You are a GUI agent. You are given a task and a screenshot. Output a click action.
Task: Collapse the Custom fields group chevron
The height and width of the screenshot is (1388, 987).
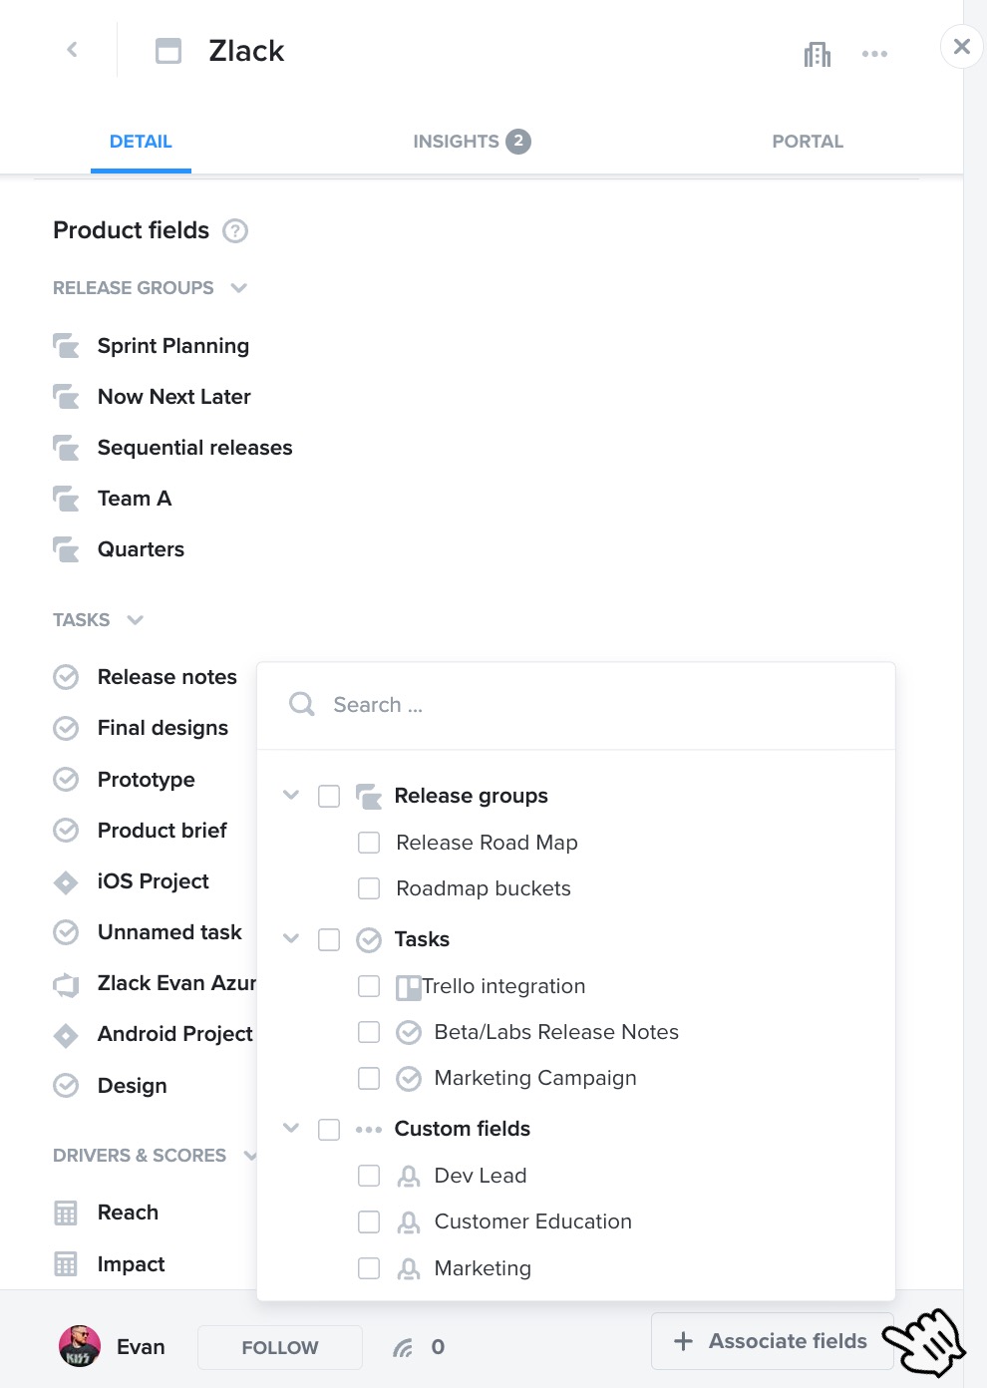point(291,1128)
